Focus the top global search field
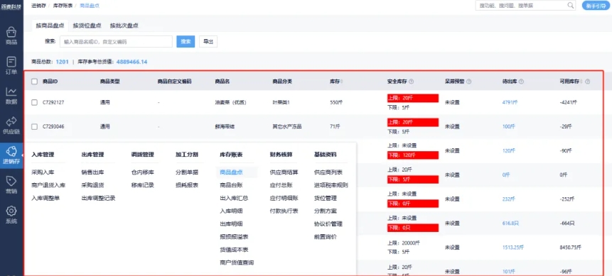612x276 pixels. pyautogui.click(x=525, y=6)
